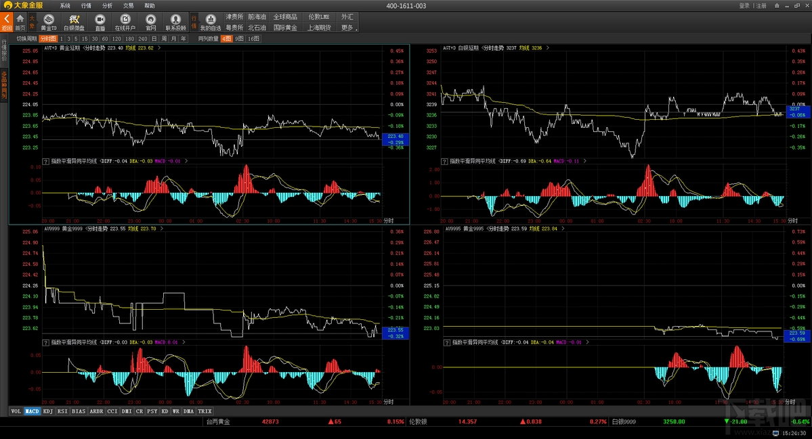The width and height of the screenshot is (812, 439).
Task: Click the help icon beside AU9995 MACD label
Action: click(447, 342)
